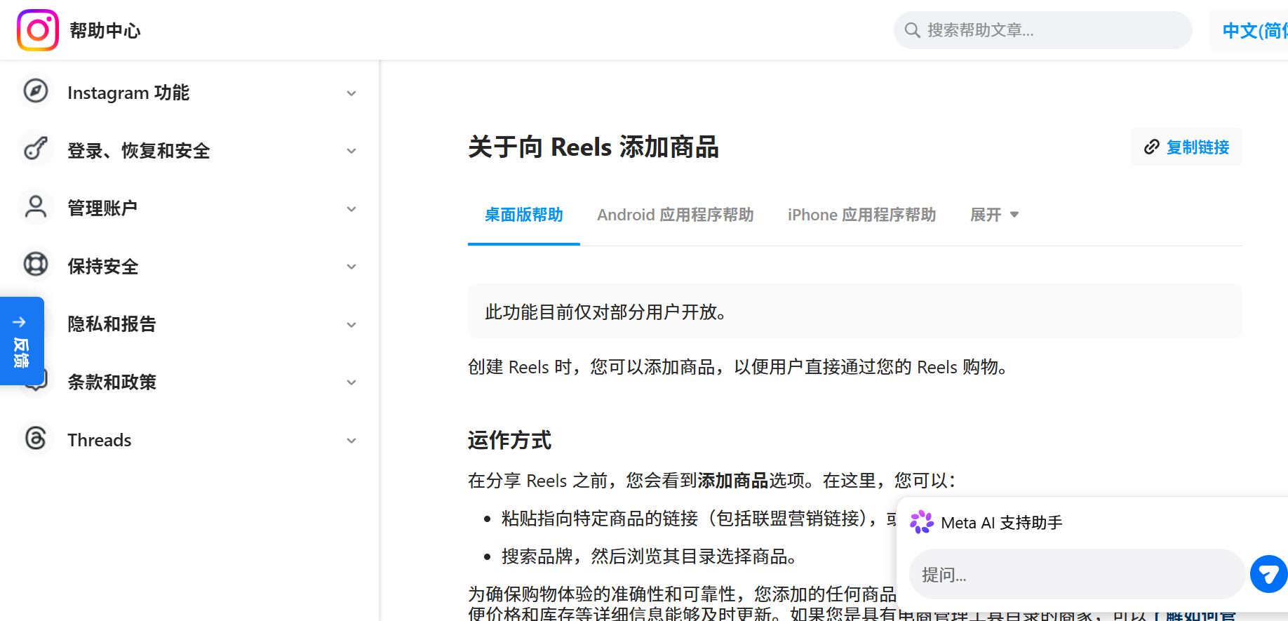Click the arrow icon on 反馈 tab

click(x=20, y=322)
